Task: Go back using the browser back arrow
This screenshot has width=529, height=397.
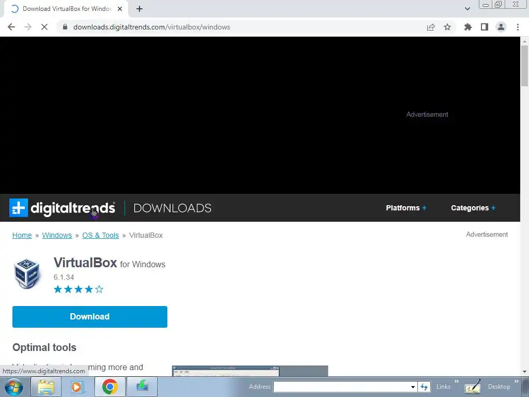Action: point(11,27)
